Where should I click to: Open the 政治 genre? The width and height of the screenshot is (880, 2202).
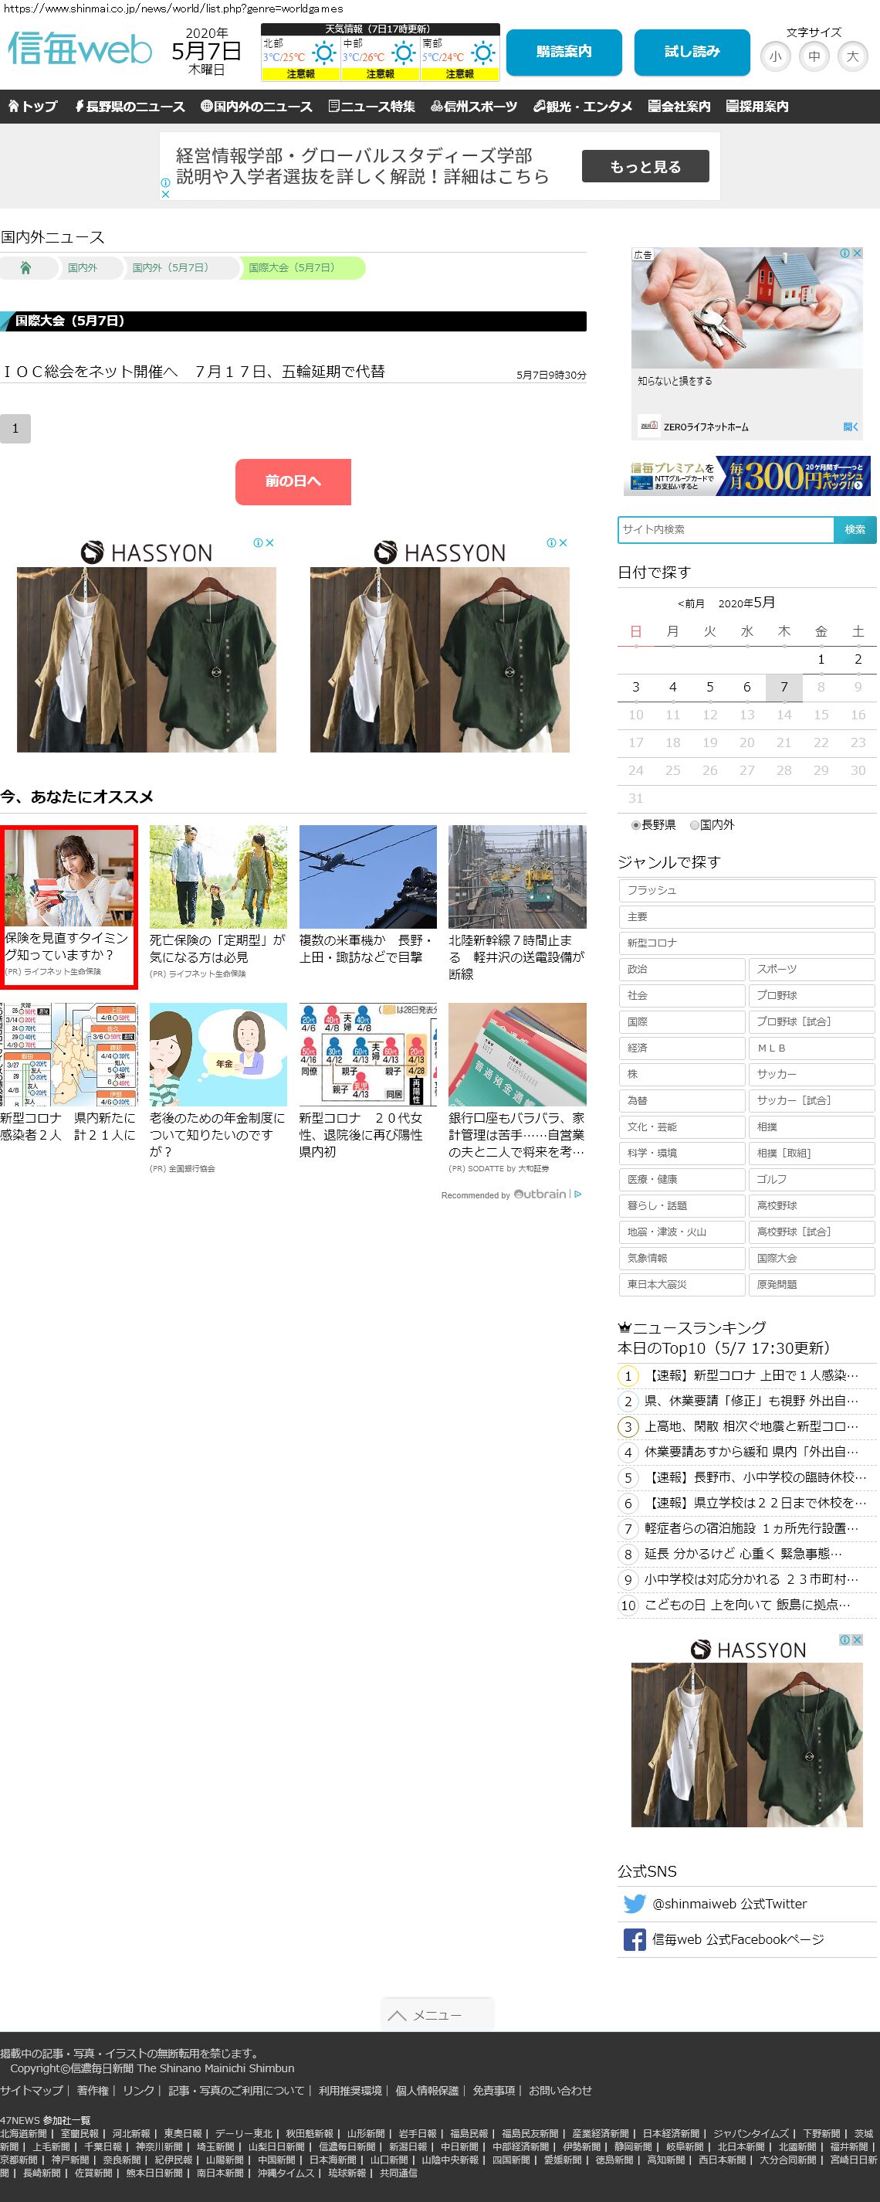coord(681,969)
